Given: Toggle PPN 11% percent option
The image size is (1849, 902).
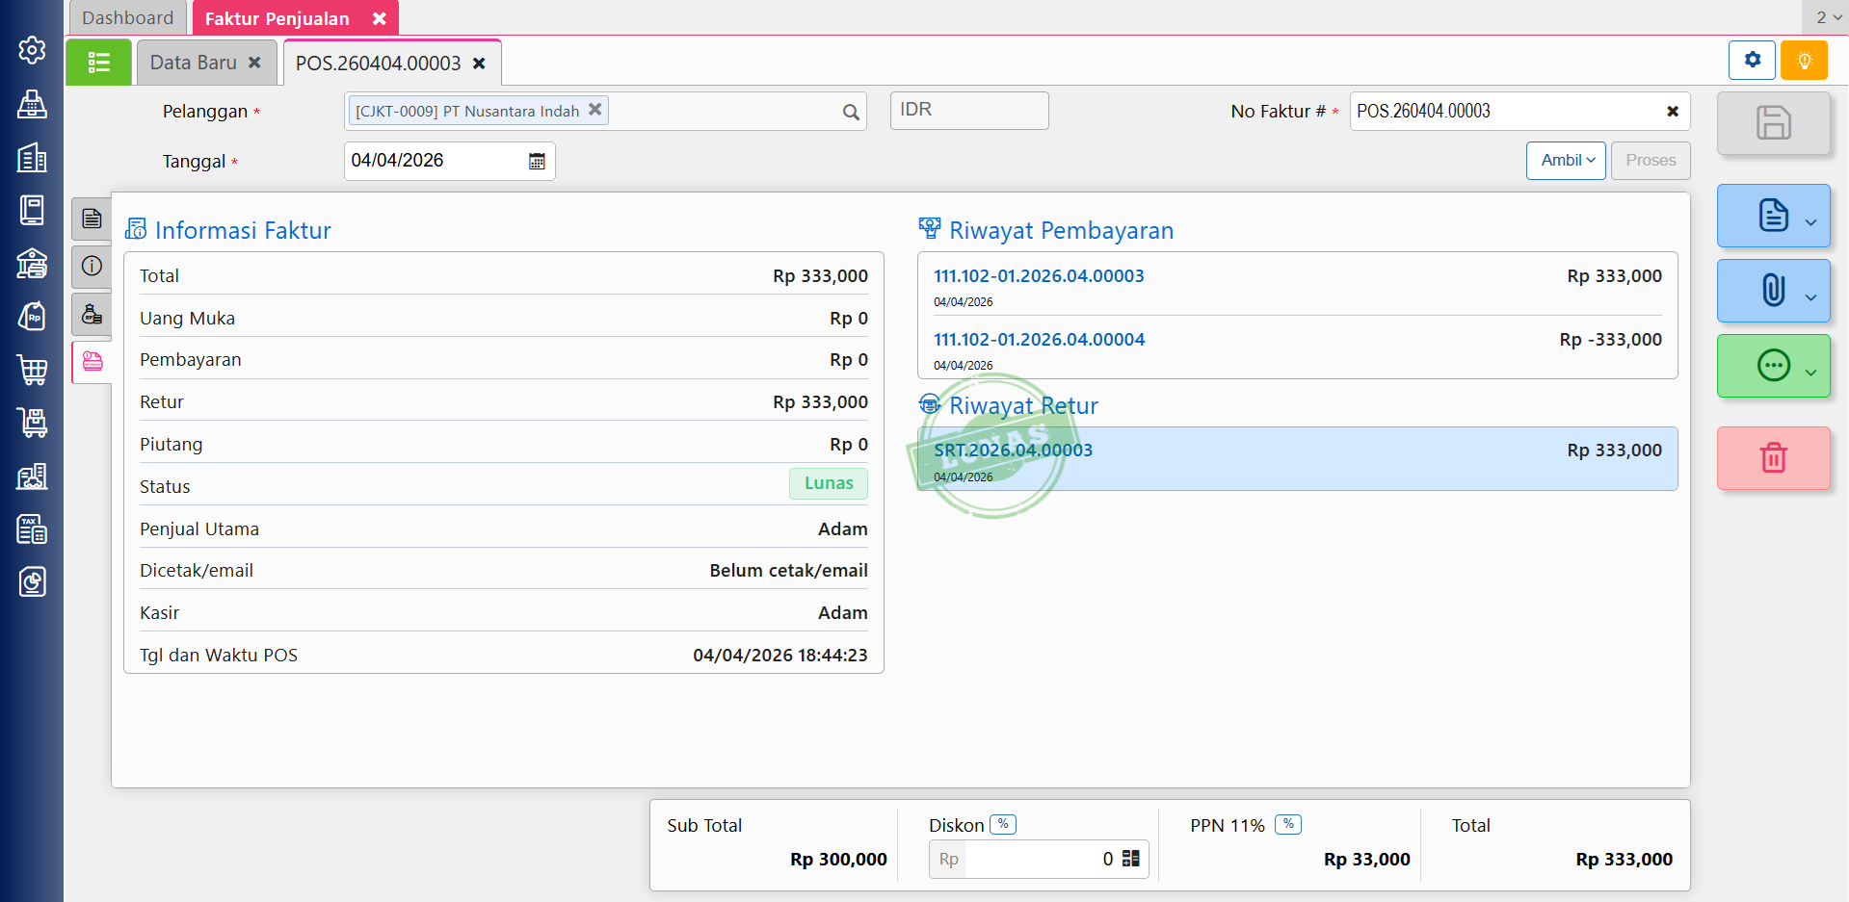Looking at the screenshot, I should pos(1288,825).
